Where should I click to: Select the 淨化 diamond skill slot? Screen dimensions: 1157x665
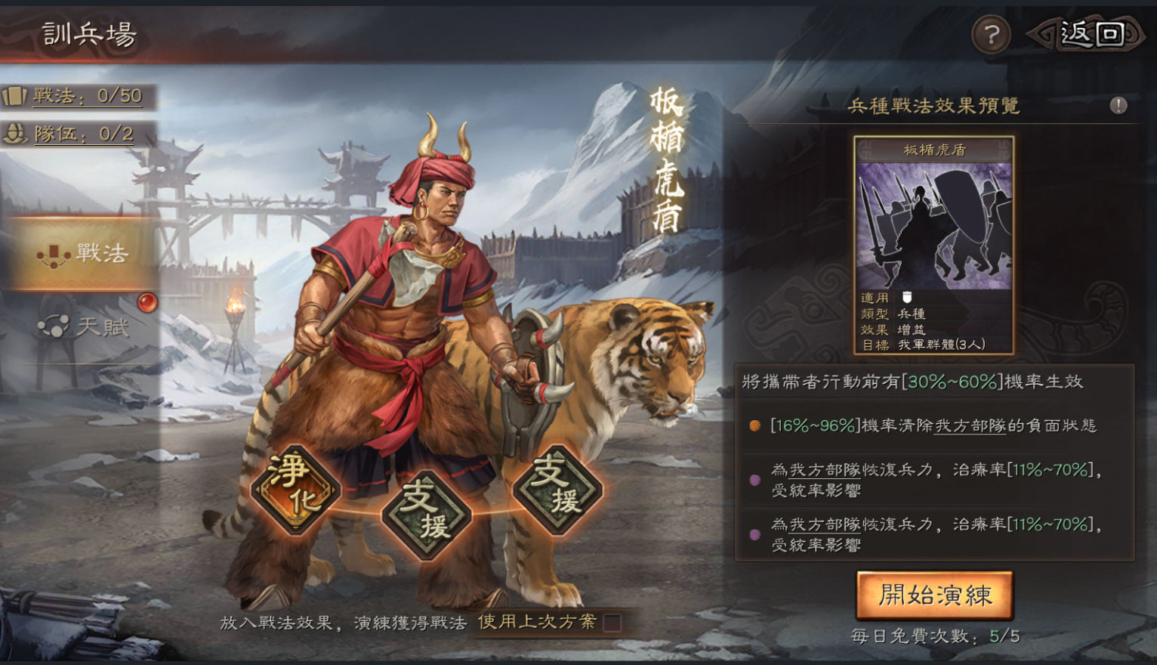click(295, 490)
